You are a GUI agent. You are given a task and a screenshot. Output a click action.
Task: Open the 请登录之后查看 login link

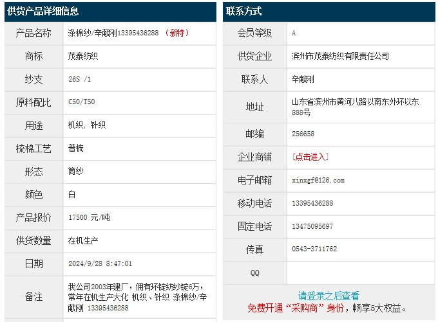(x=328, y=296)
